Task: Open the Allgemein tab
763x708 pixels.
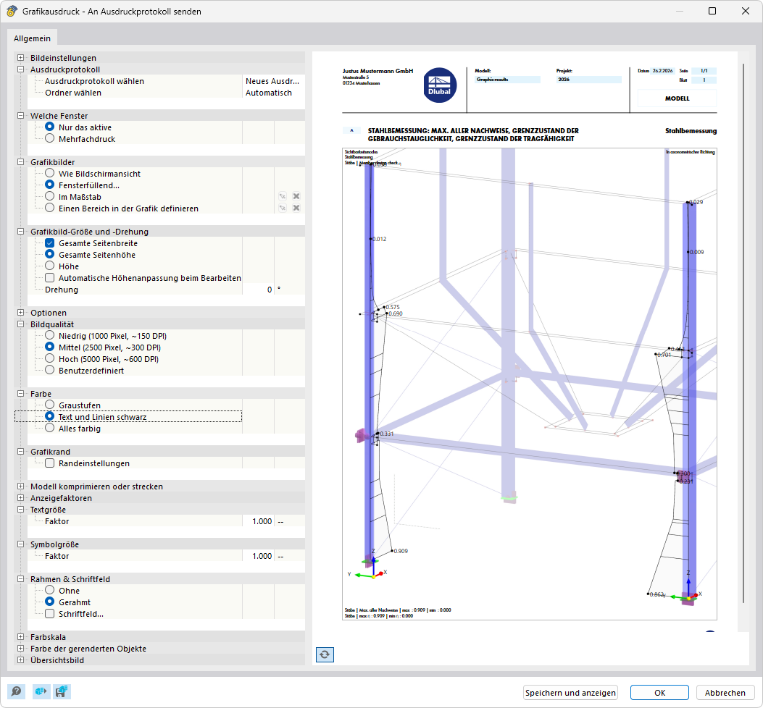Action: pyautogui.click(x=32, y=38)
